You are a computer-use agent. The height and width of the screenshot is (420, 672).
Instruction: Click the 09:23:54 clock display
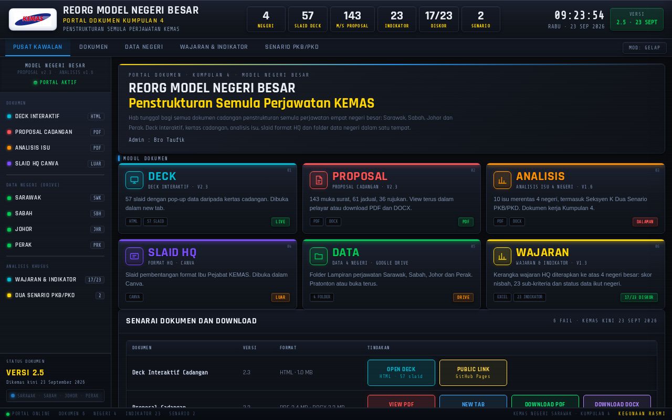[x=580, y=15]
